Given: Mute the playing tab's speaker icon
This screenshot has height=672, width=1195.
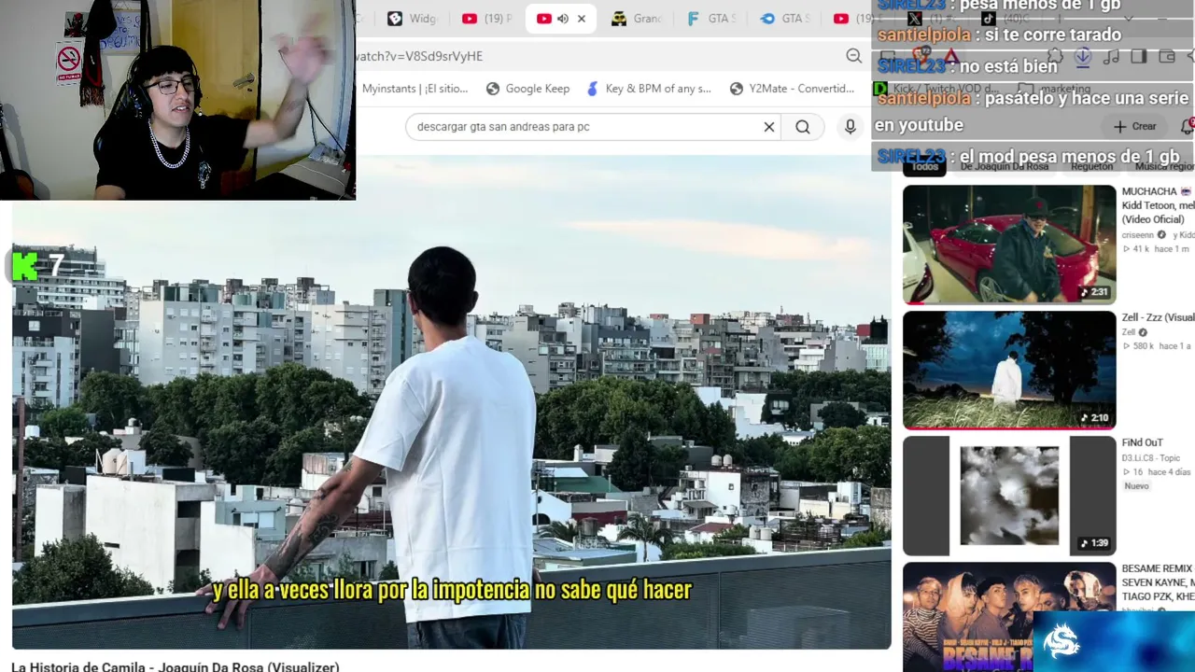Looking at the screenshot, I should [563, 19].
